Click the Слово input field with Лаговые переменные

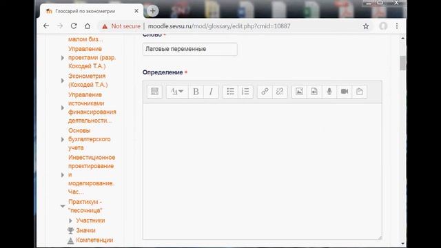pos(190,49)
